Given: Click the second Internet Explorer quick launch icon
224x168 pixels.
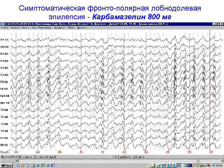Looking at the screenshot, I should [48, 166].
